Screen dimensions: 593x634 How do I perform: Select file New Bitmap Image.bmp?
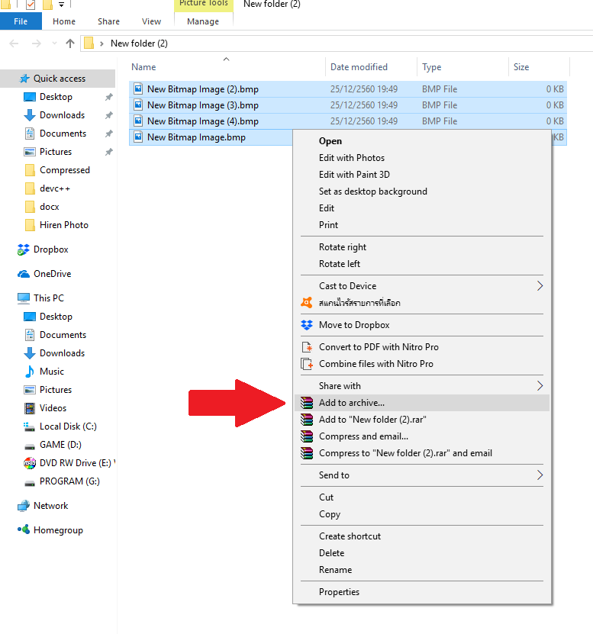pyautogui.click(x=211, y=137)
